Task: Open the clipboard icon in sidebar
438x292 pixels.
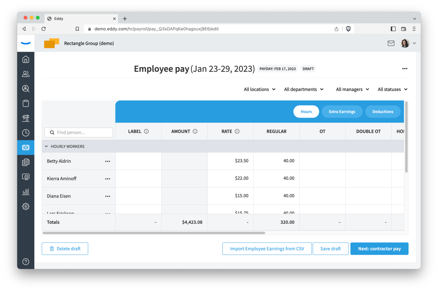Action: click(26, 103)
